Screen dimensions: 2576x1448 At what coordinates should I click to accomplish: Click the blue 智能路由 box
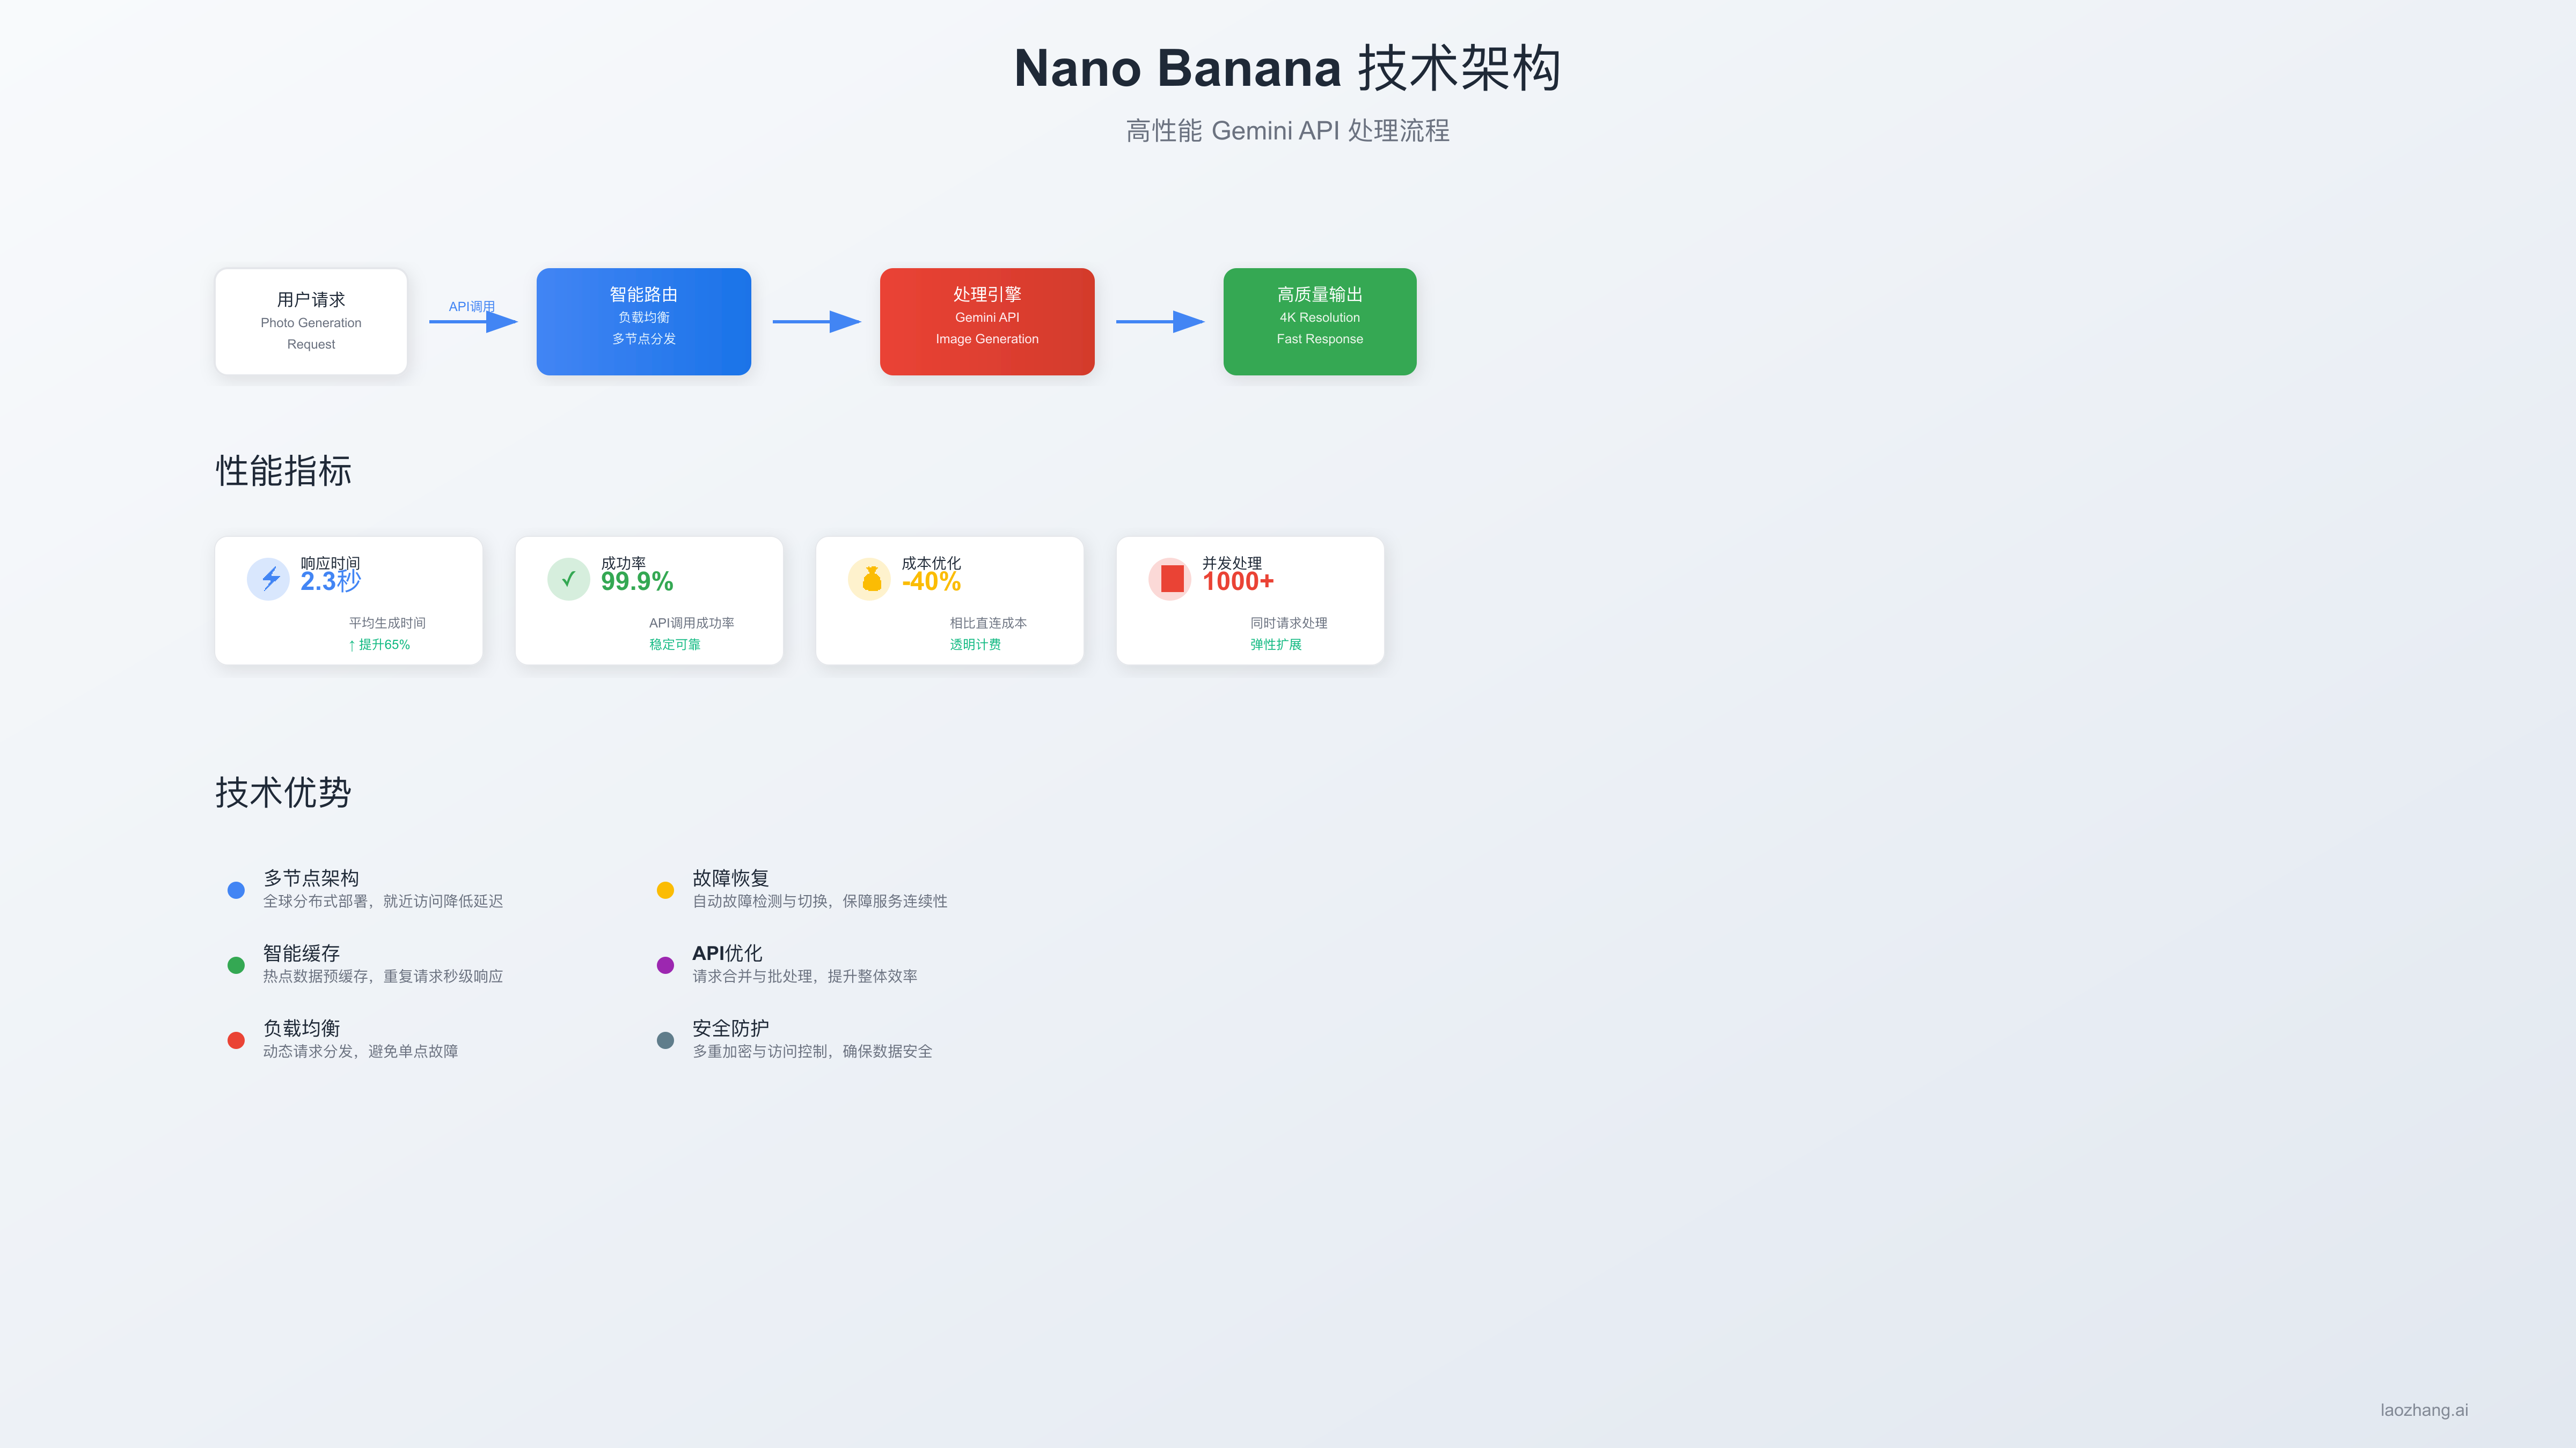[644, 322]
